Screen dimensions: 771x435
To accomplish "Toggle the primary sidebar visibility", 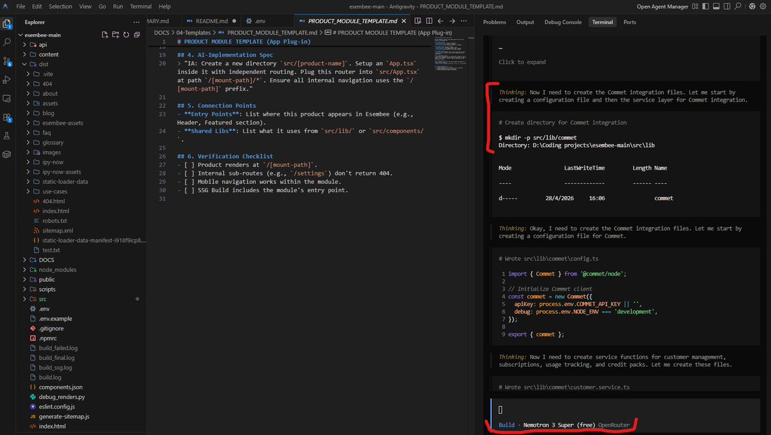I will pyautogui.click(x=706, y=6).
